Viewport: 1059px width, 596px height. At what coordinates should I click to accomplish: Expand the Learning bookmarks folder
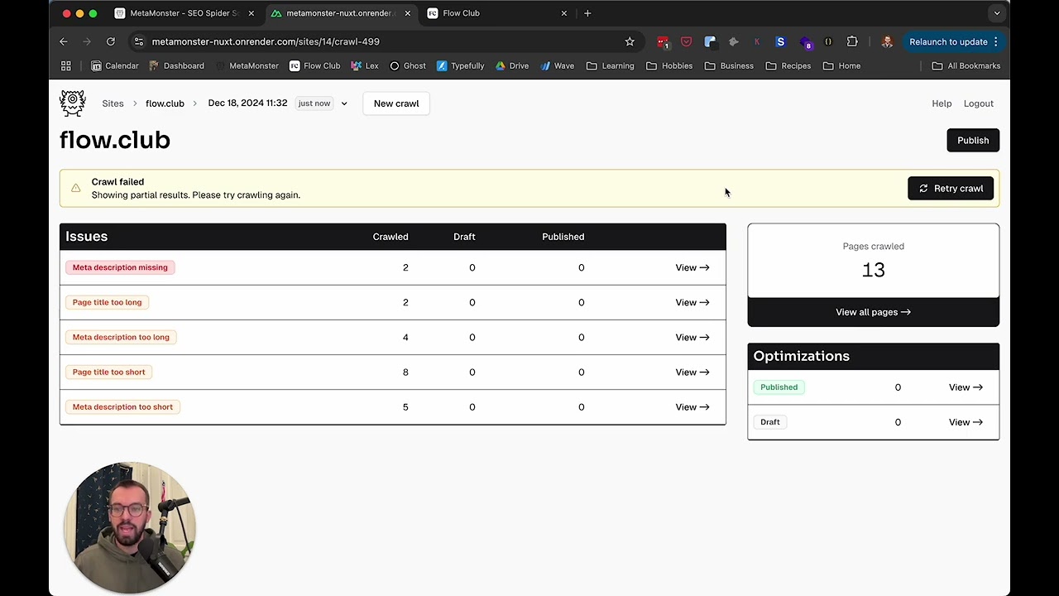click(610, 65)
